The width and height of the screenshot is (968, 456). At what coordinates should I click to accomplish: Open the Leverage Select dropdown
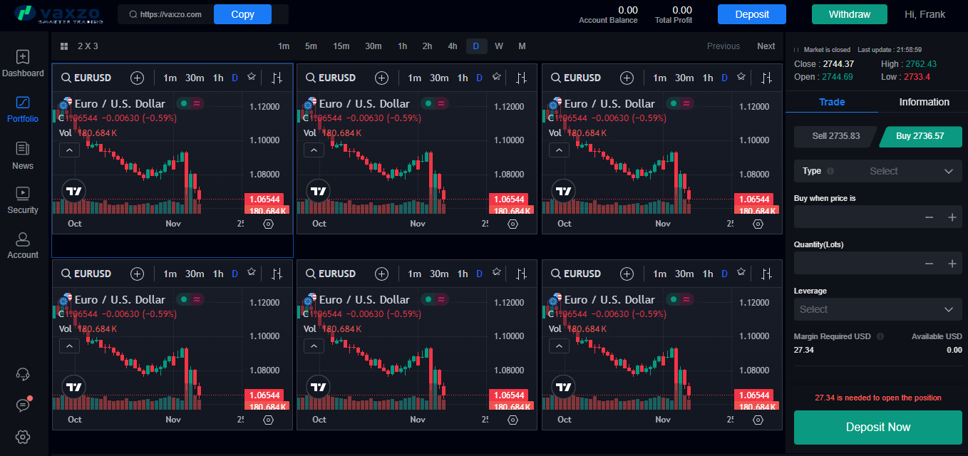(877, 309)
